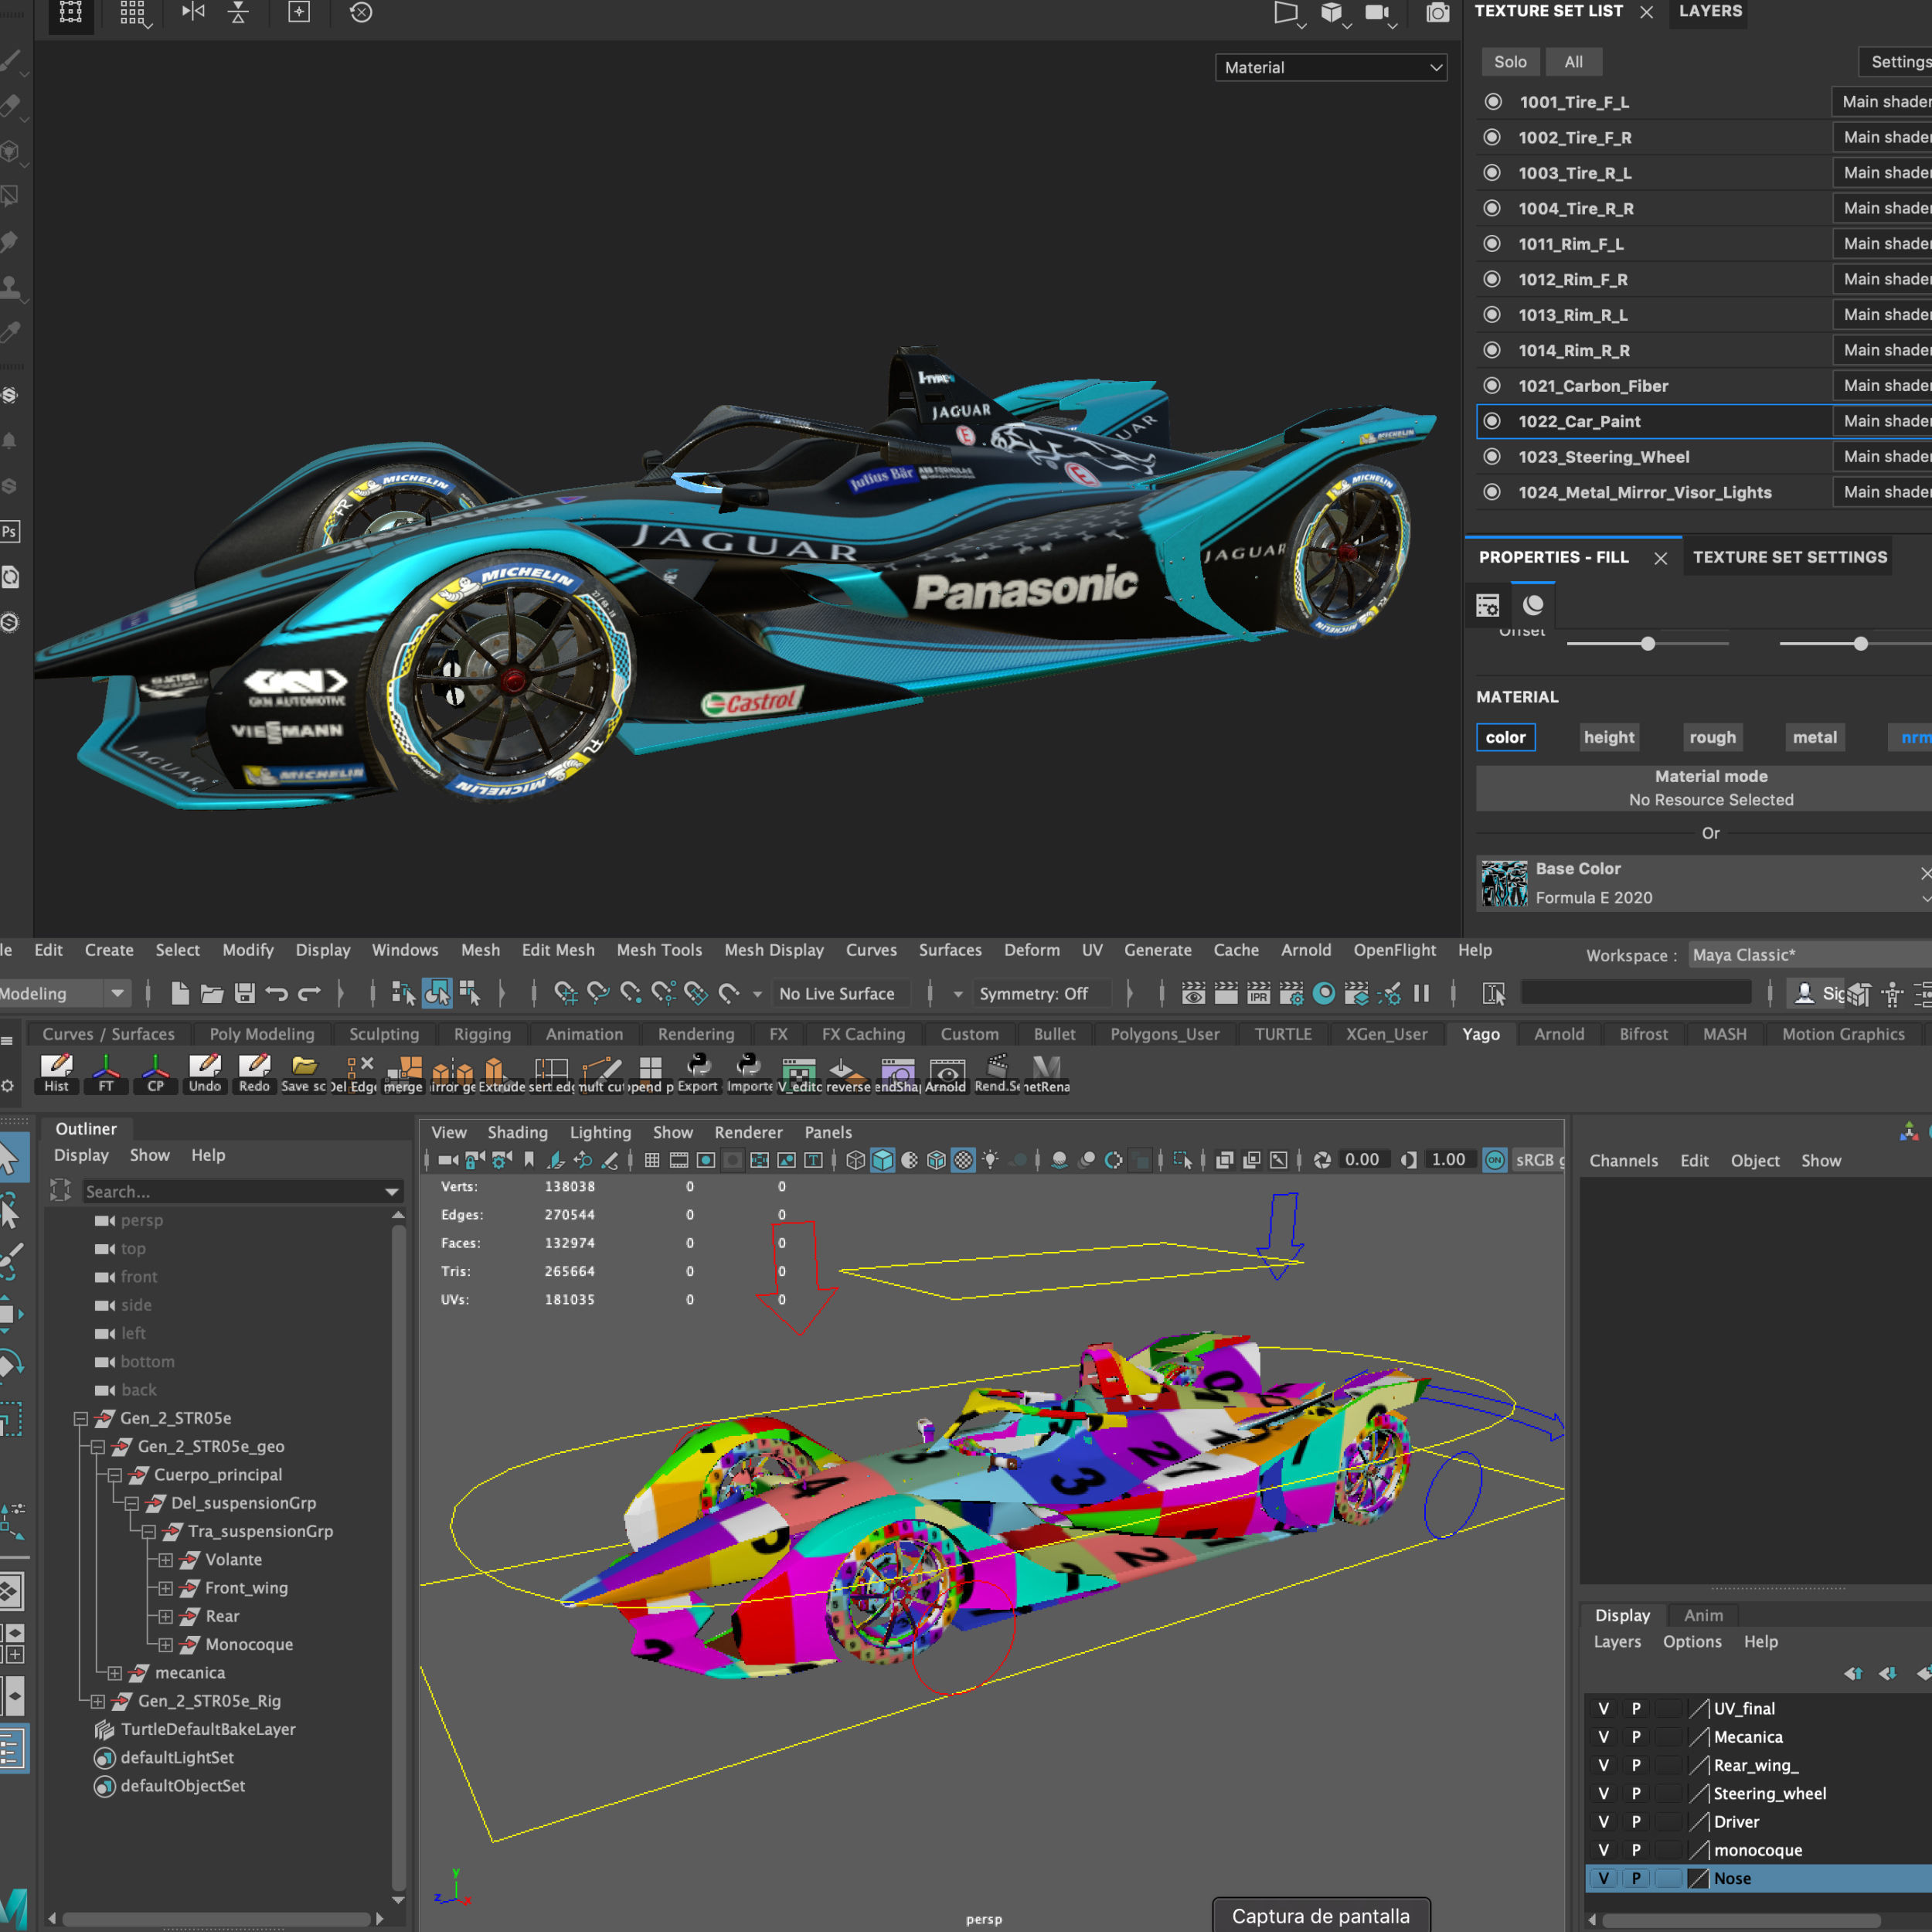
Task: Expand the mecanica node in the Outliner
Action: [x=115, y=1673]
